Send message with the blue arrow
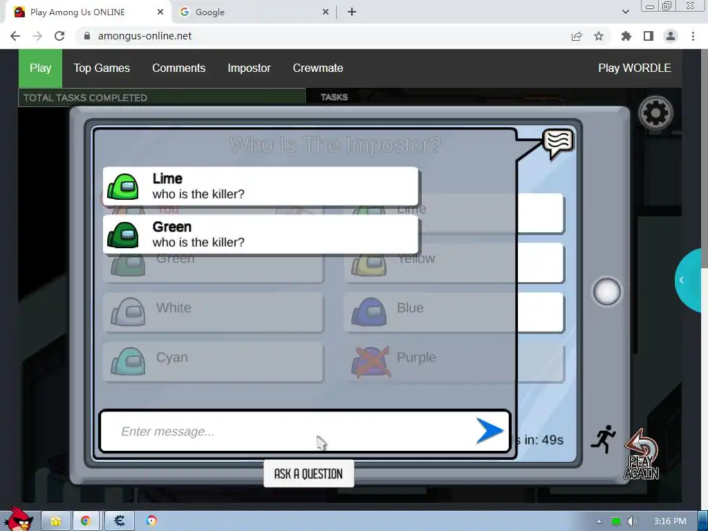The image size is (708, 531). tap(490, 431)
